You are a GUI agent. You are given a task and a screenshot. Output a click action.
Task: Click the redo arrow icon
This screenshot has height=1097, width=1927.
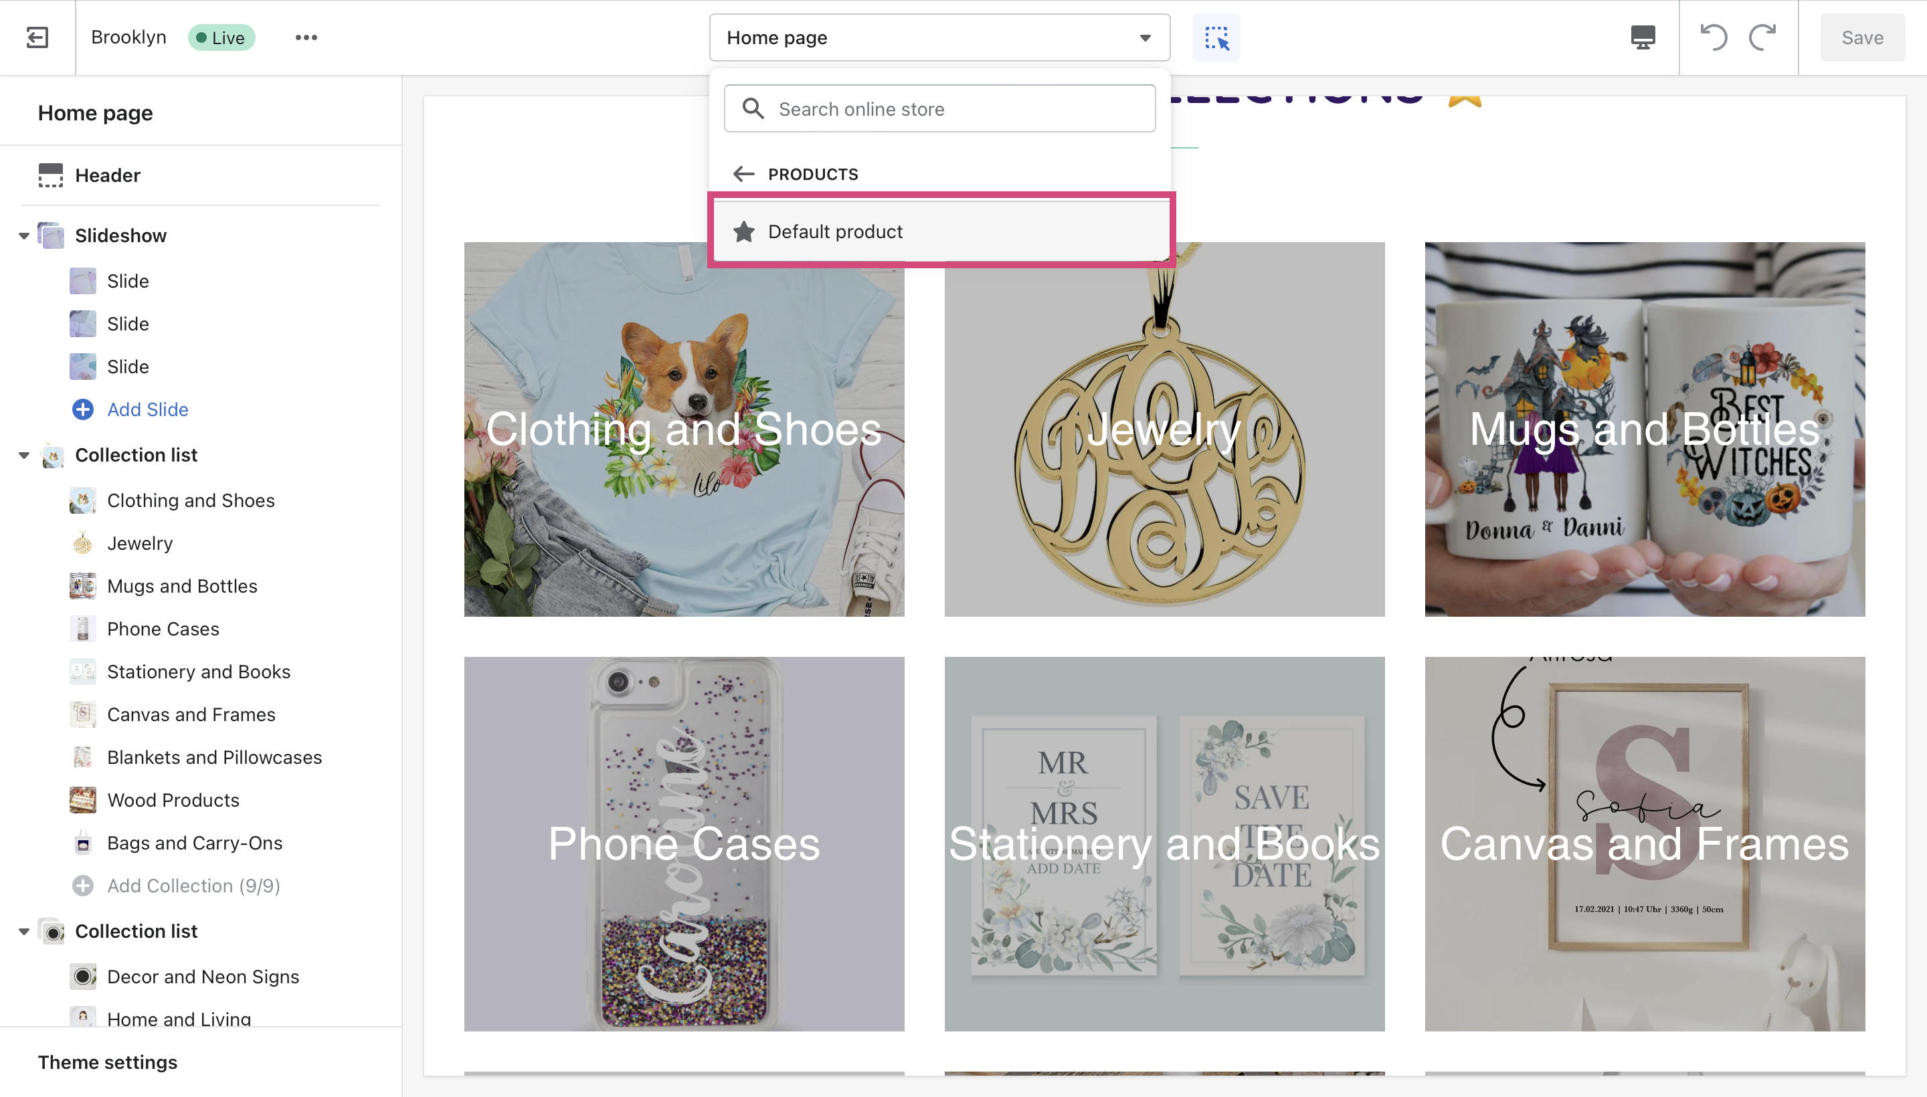tap(1762, 37)
